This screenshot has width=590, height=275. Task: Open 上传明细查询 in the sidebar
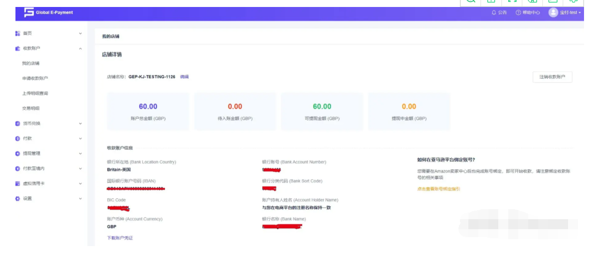click(x=35, y=93)
